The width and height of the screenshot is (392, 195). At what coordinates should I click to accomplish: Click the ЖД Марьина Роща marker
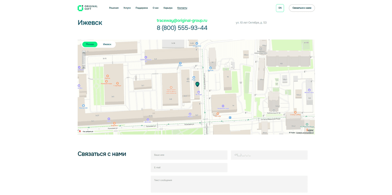307,124
